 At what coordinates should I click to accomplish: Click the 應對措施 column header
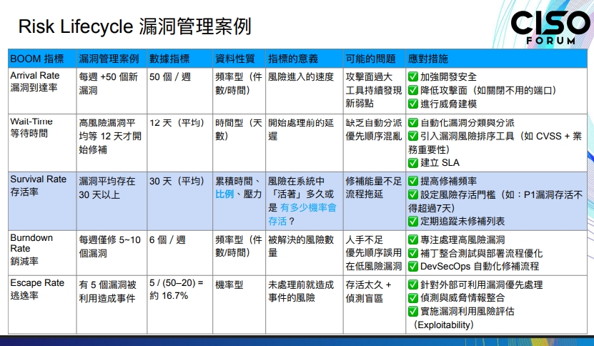pos(496,59)
